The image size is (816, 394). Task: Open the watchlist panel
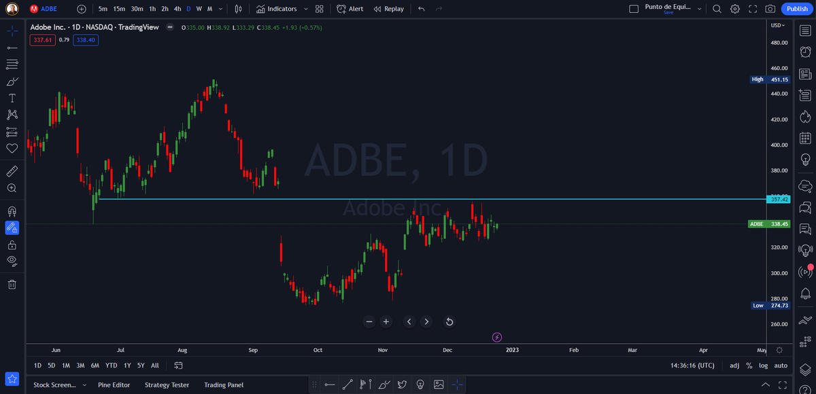click(x=806, y=30)
